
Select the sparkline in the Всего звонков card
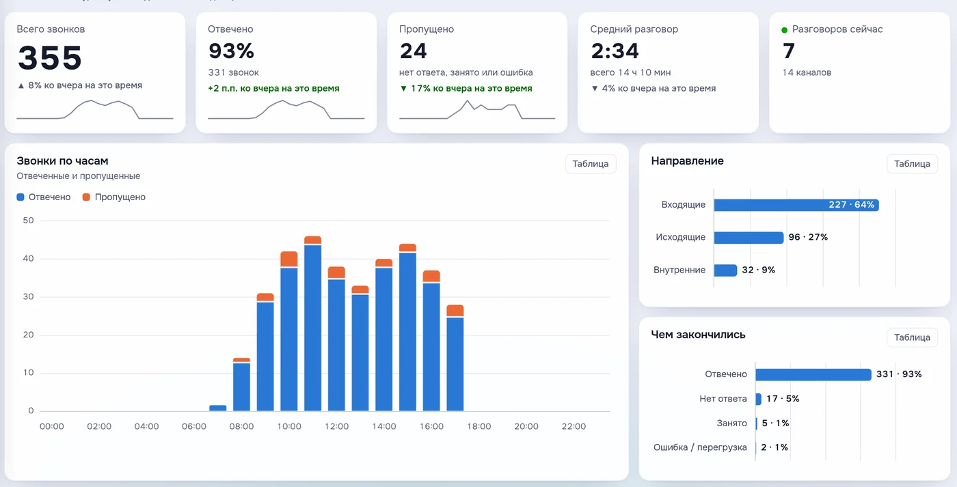pyautogui.click(x=95, y=109)
